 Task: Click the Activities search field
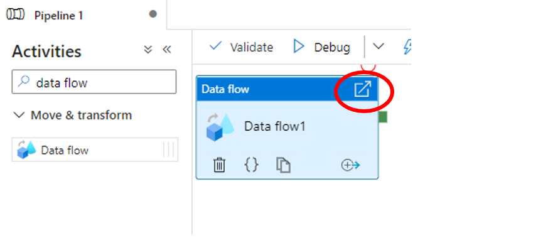click(94, 82)
